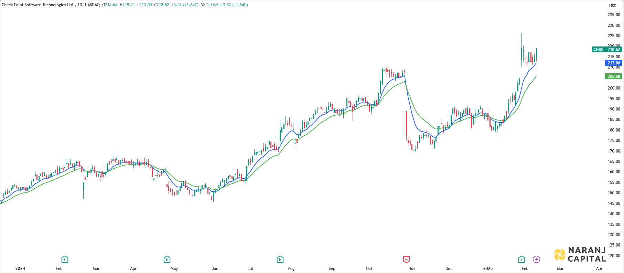The image size is (624, 273).
Task: Click the 120.00 price axis label
Action: (x=614, y=256)
